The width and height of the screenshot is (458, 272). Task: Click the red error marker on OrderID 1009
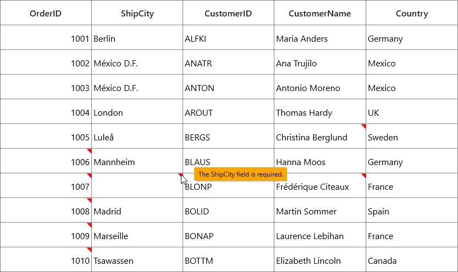pyautogui.click(x=90, y=225)
